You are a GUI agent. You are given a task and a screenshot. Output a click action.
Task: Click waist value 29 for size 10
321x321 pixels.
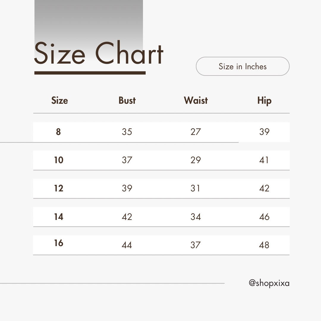click(196, 160)
